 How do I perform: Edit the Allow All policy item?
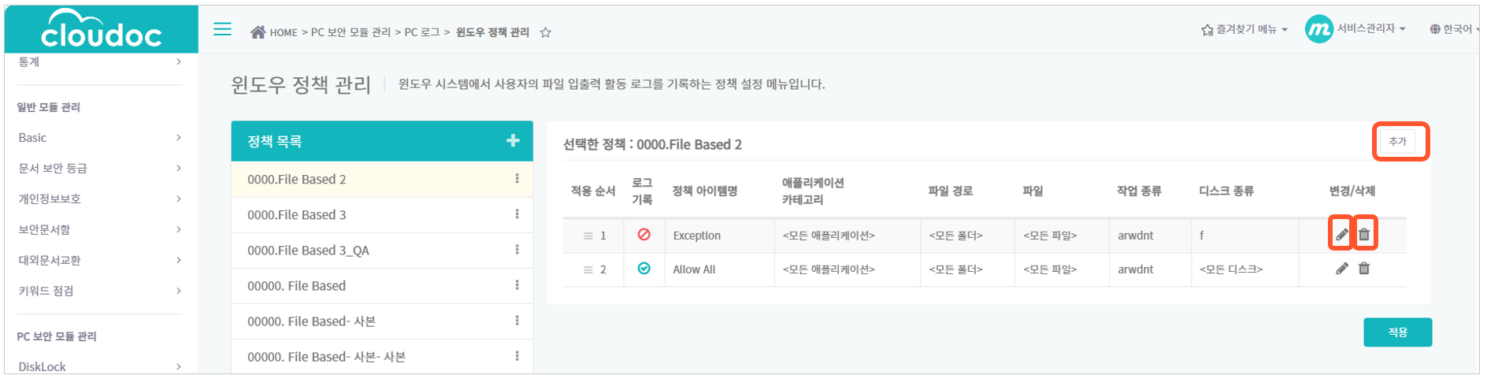(1341, 269)
